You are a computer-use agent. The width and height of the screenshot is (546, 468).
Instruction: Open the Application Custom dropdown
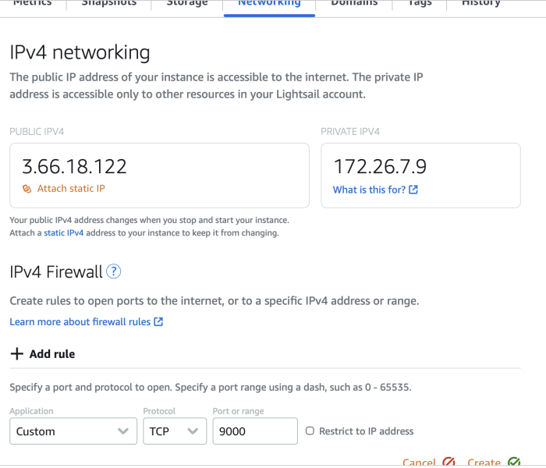[73, 431]
